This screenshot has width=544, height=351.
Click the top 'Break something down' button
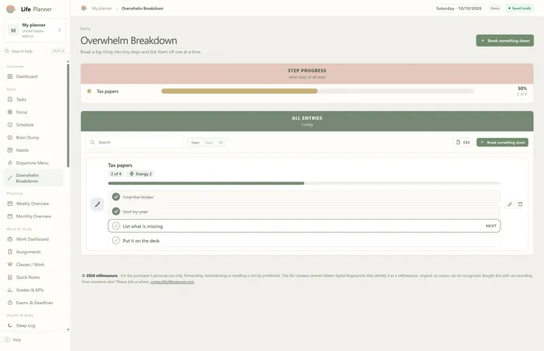click(505, 41)
